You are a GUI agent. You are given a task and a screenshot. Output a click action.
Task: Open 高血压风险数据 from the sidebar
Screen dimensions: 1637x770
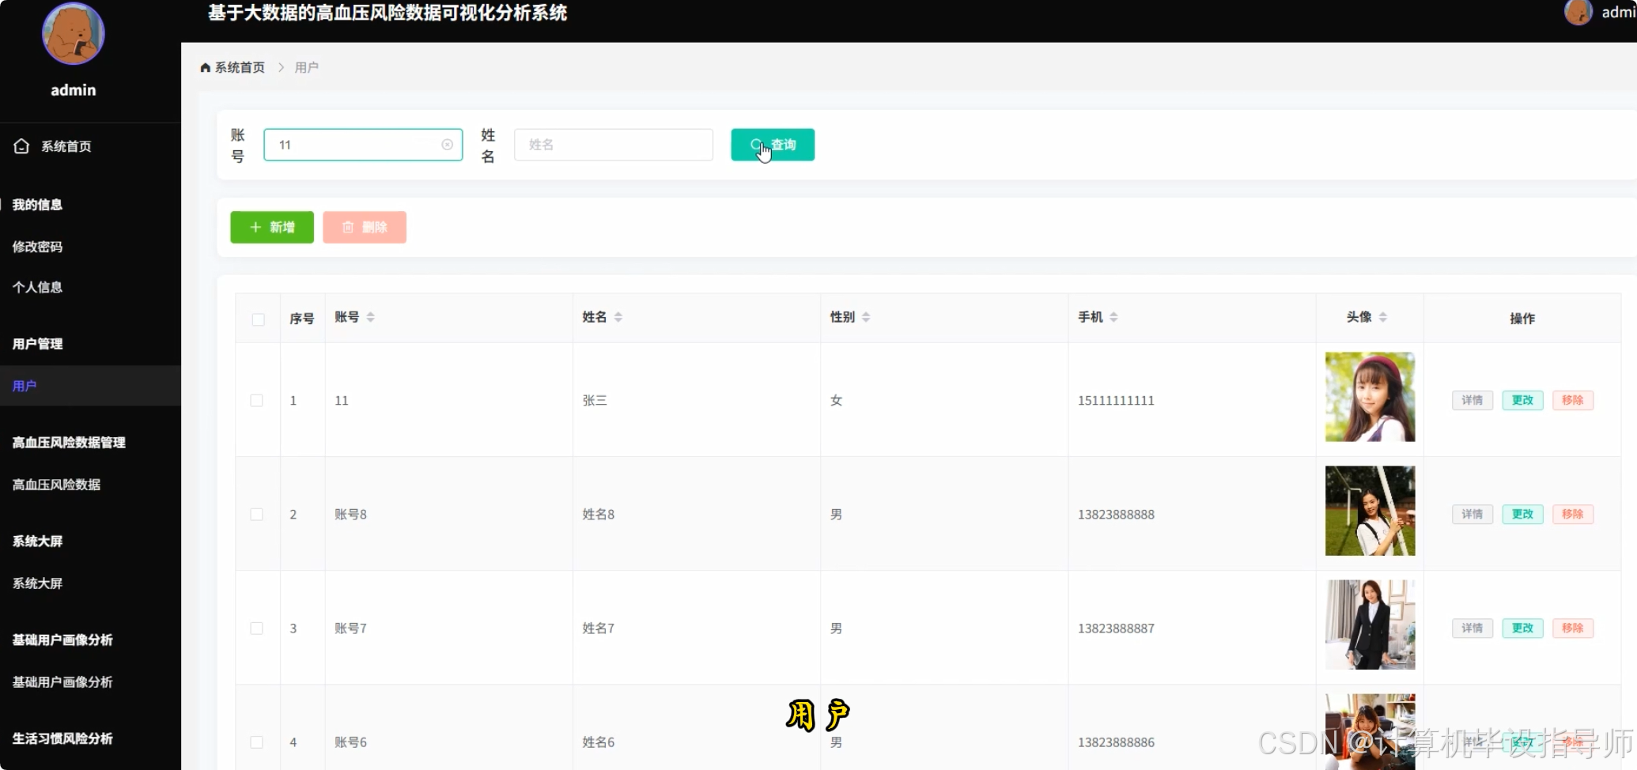tap(55, 484)
